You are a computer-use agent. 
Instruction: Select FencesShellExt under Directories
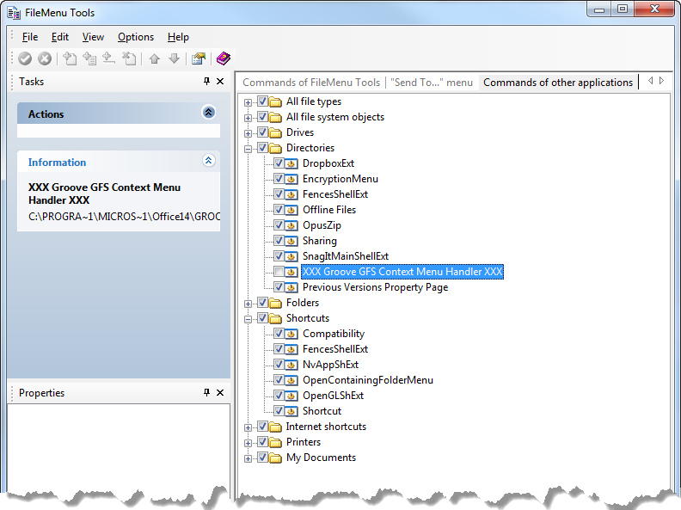[334, 194]
